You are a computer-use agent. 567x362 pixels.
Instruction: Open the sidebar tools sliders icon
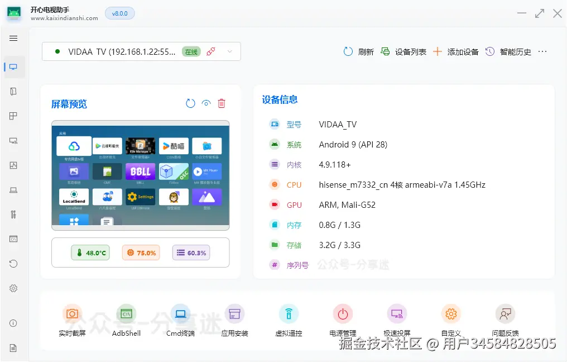pos(13,215)
